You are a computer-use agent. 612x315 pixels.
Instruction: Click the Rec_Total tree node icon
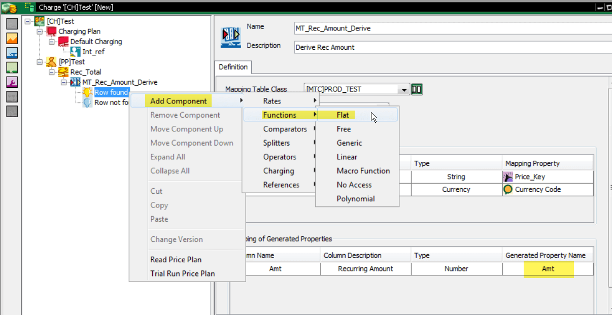click(63, 72)
